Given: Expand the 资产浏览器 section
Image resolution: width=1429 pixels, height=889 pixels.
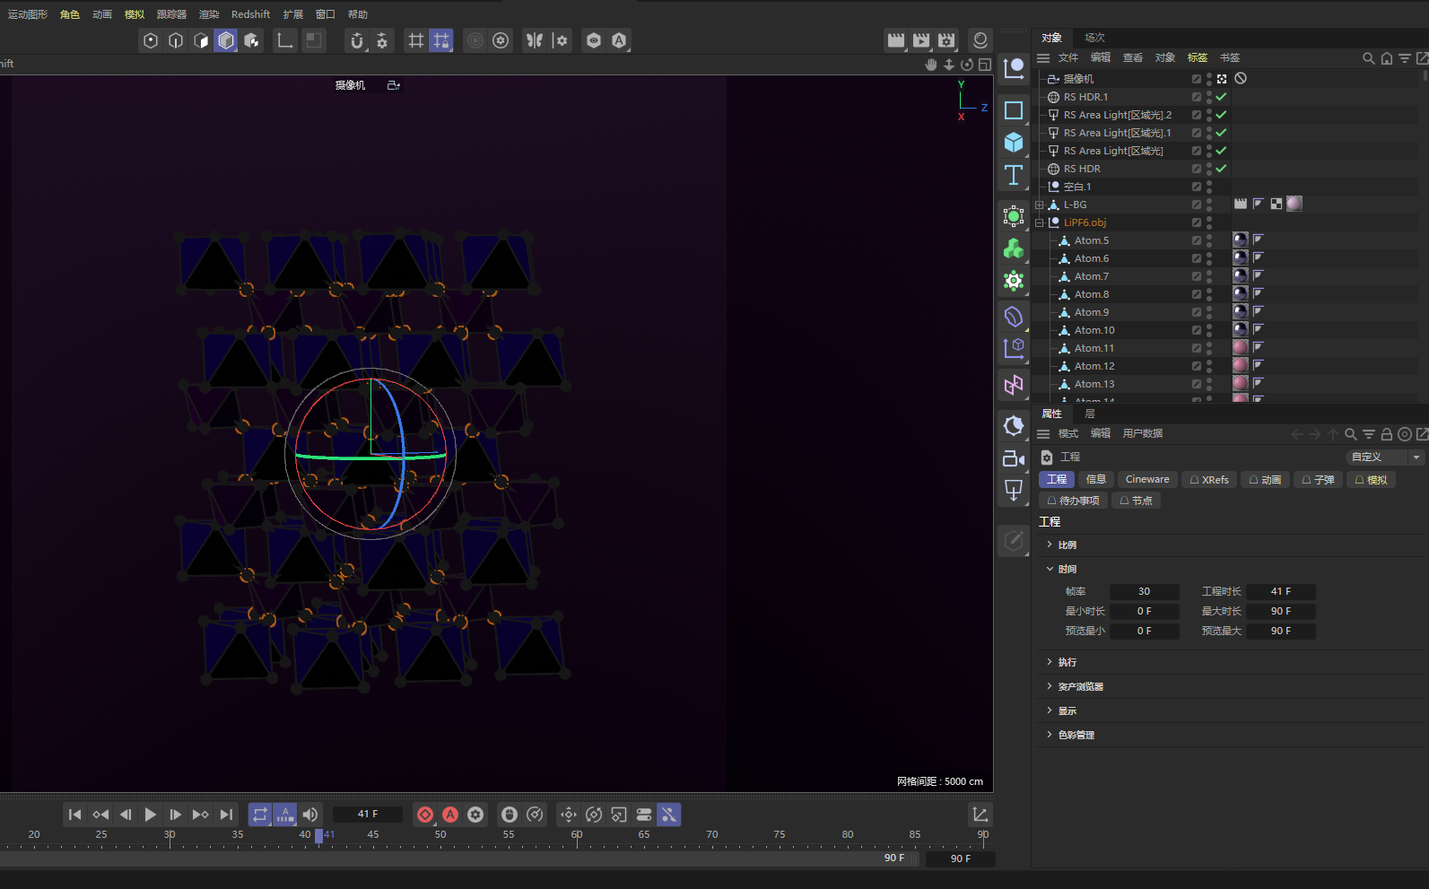Looking at the screenshot, I should (x=1050, y=686).
